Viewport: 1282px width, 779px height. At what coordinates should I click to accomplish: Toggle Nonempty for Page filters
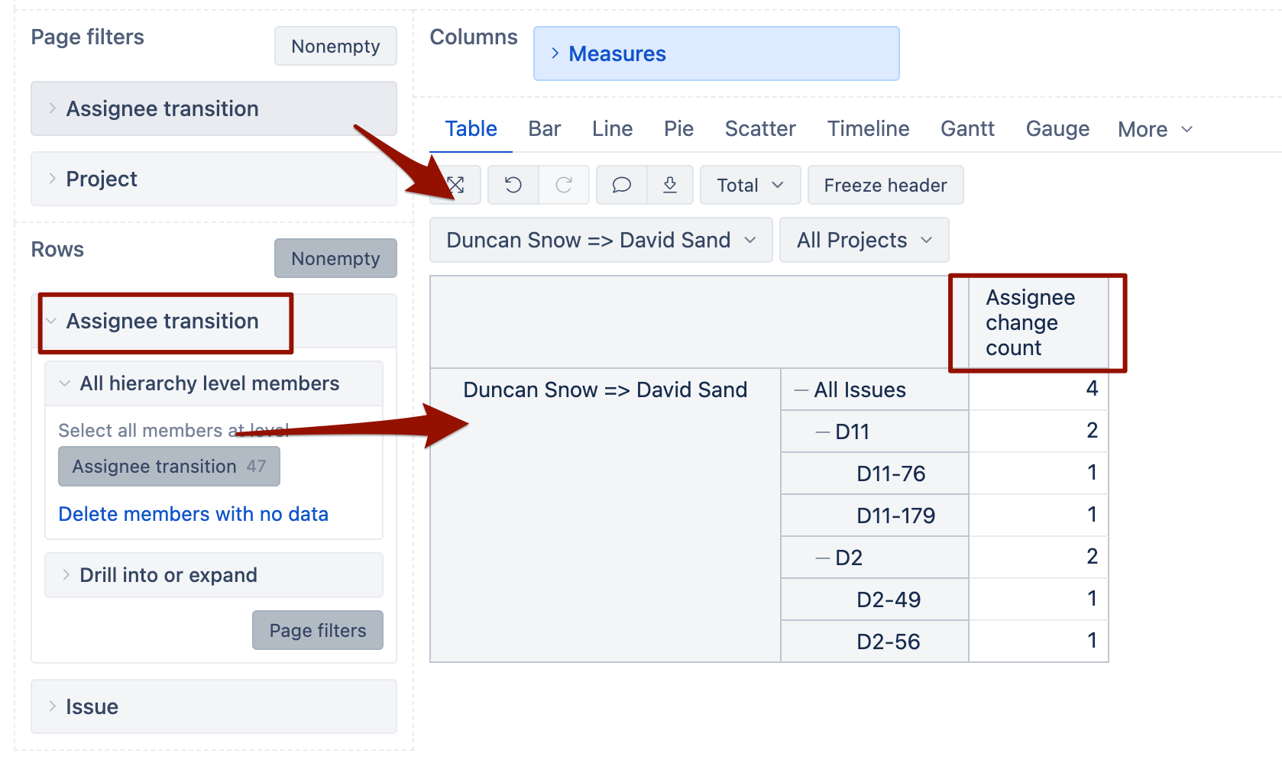tap(335, 47)
